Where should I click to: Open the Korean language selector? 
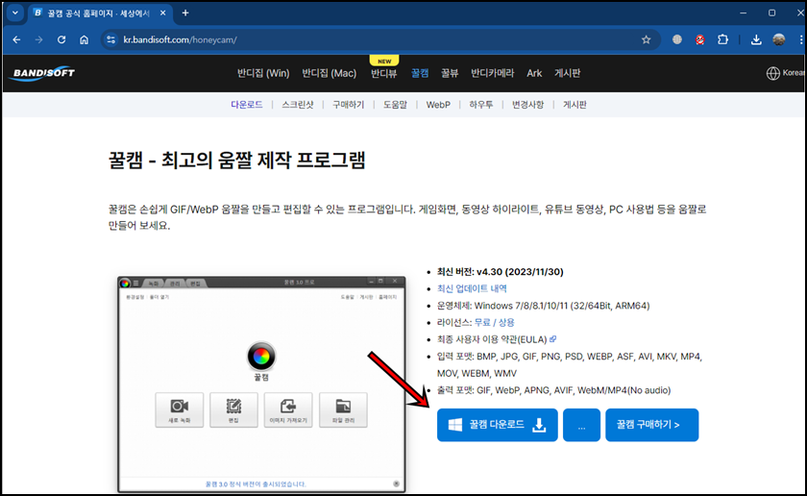tap(785, 73)
